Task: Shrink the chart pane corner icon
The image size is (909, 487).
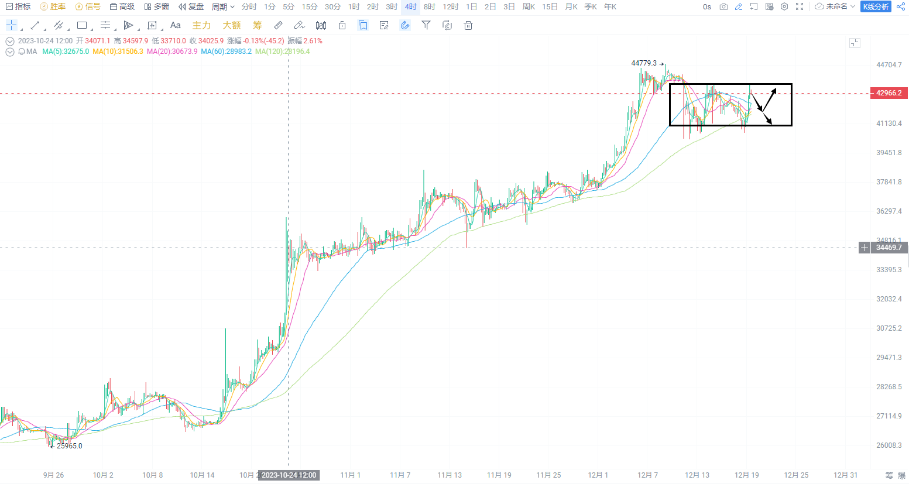Action: pos(855,43)
